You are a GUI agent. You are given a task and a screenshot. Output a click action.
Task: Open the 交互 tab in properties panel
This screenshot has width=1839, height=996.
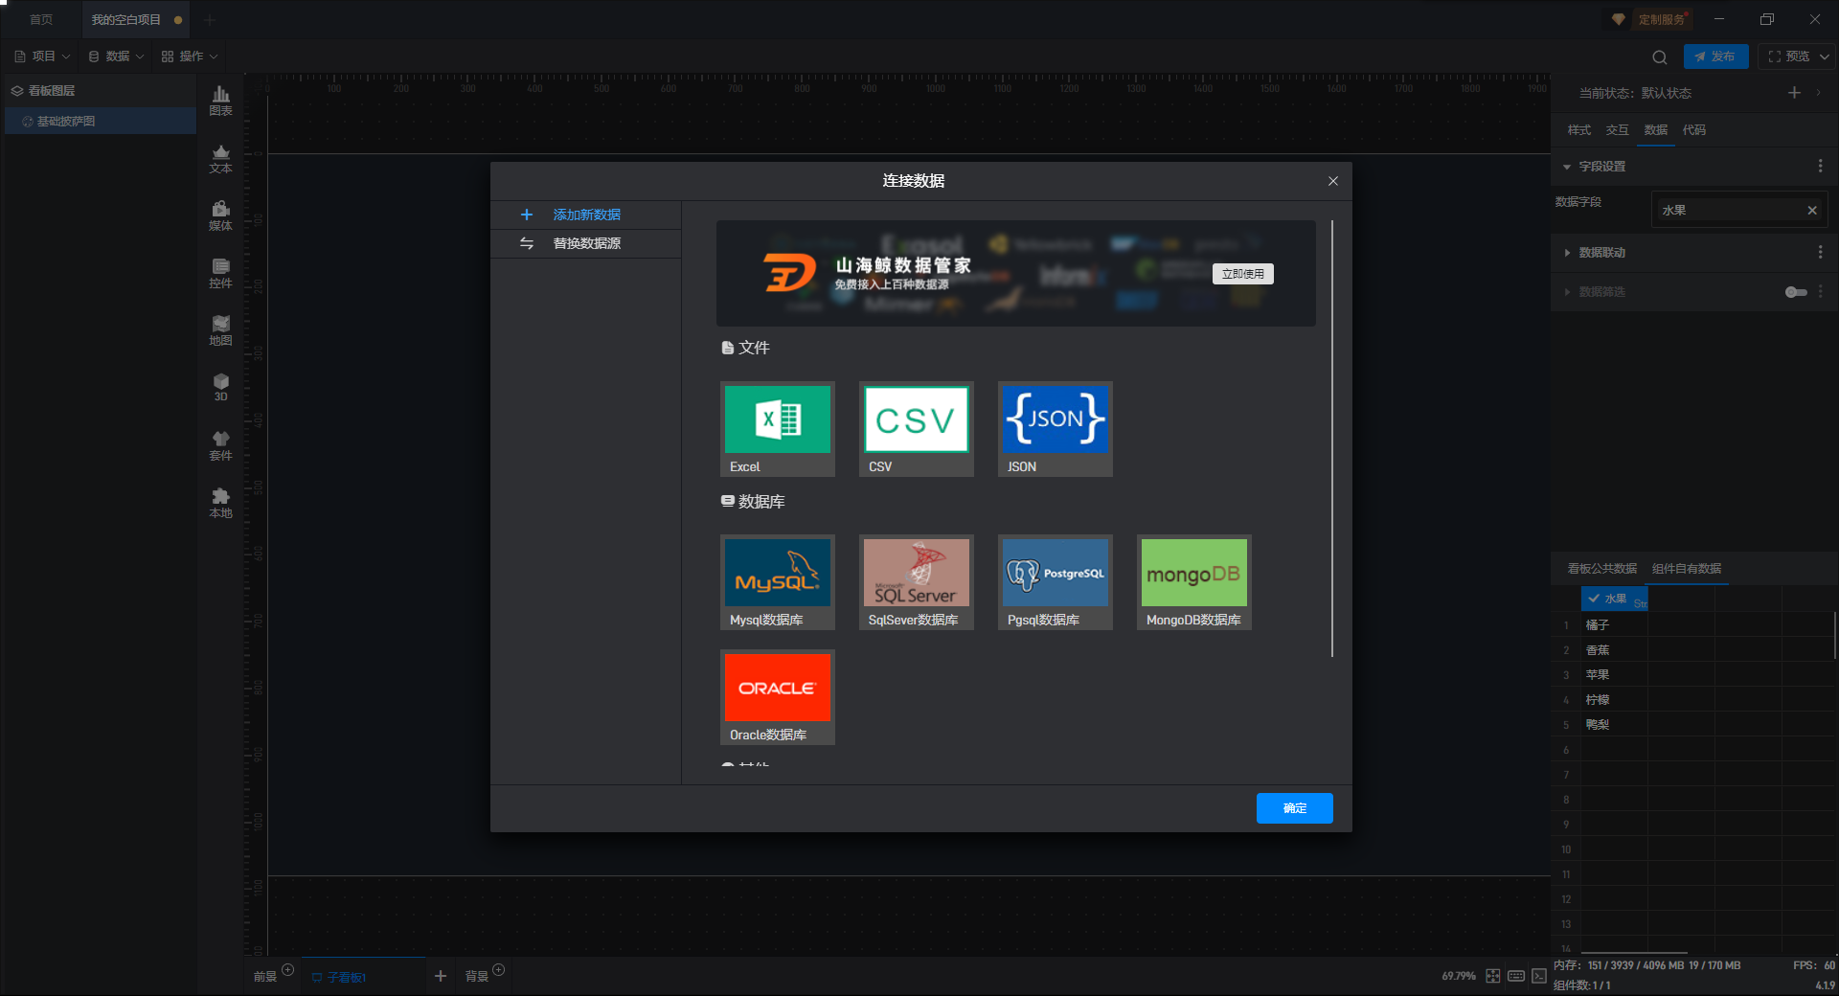tap(1617, 130)
